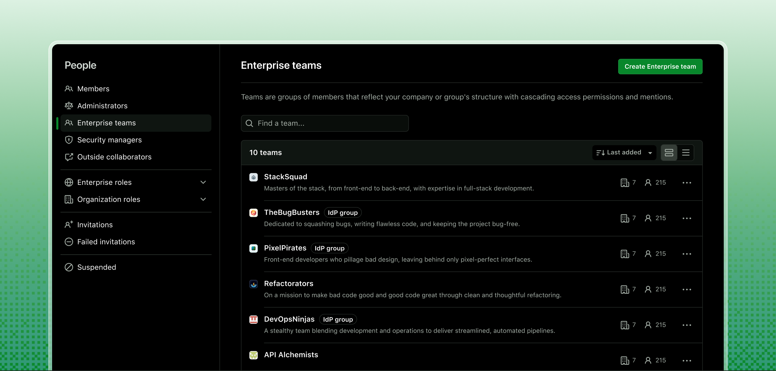Open Administrators in the sidebar
Image resolution: width=776 pixels, height=371 pixels.
pos(136,106)
